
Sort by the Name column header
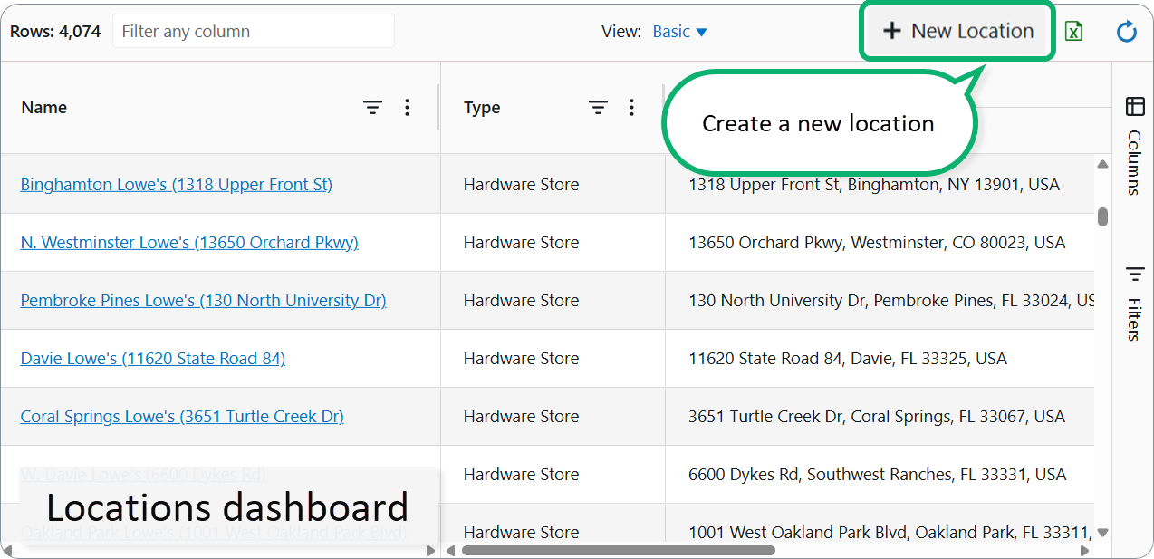click(x=44, y=108)
